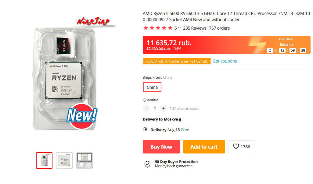Click the delivery document icon
The width and height of the screenshot is (313, 184).
[146, 130]
